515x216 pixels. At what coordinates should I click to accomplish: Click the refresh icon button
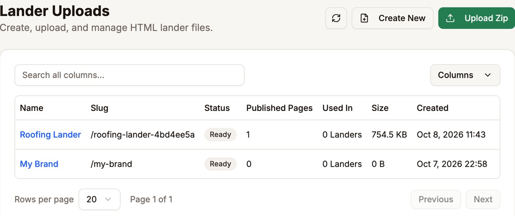pos(336,18)
